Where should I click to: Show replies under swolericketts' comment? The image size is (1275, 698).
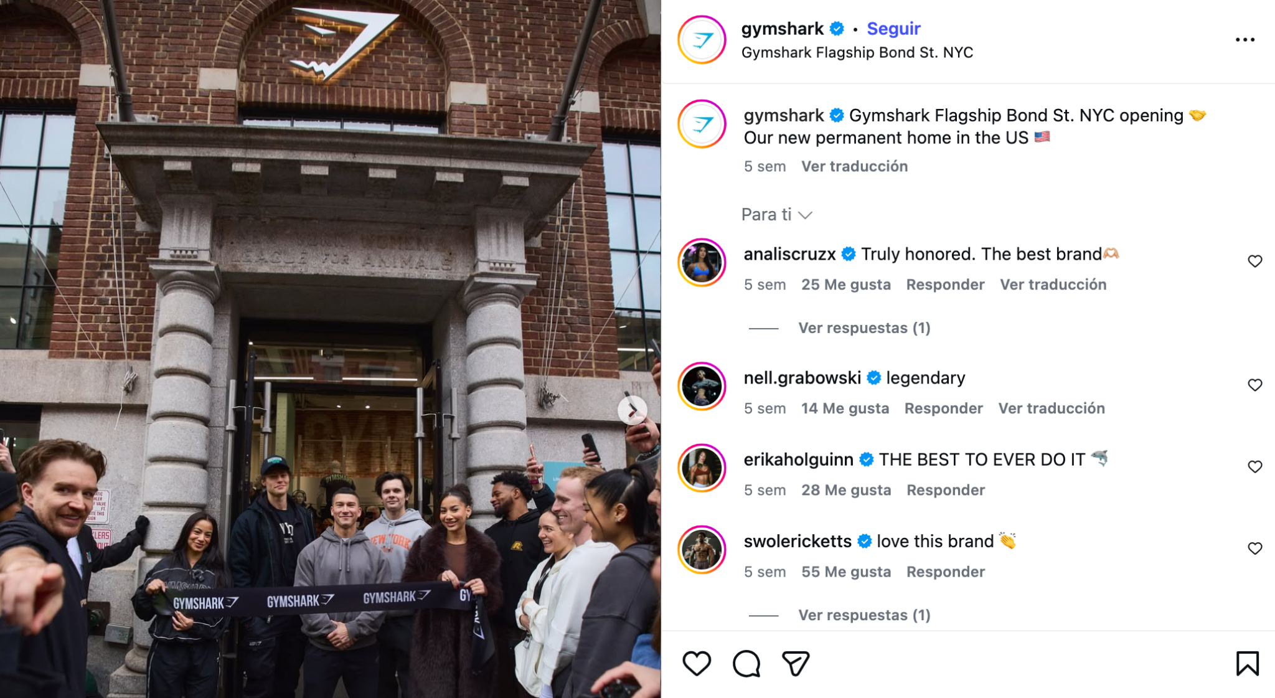(x=864, y=615)
